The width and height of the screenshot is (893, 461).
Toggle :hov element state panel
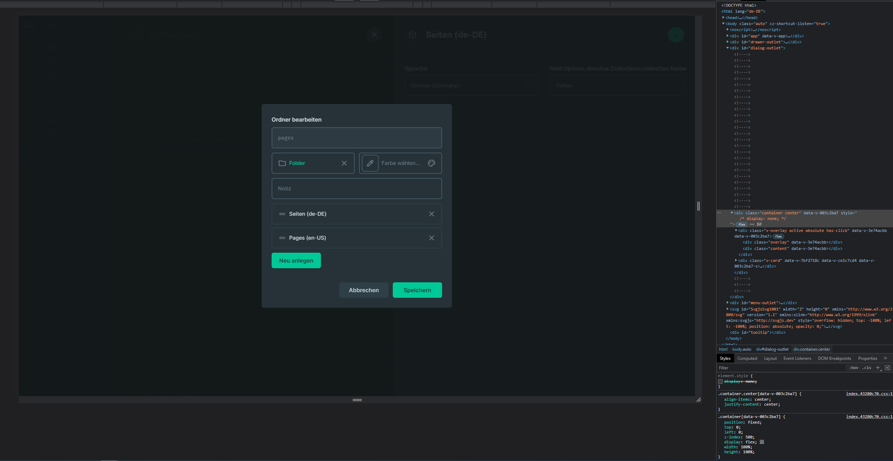tap(854, 368)
